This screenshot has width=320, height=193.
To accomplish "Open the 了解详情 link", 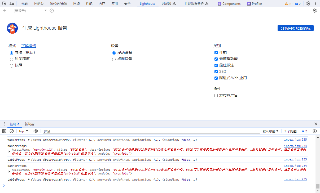I will tap(29, 46).
